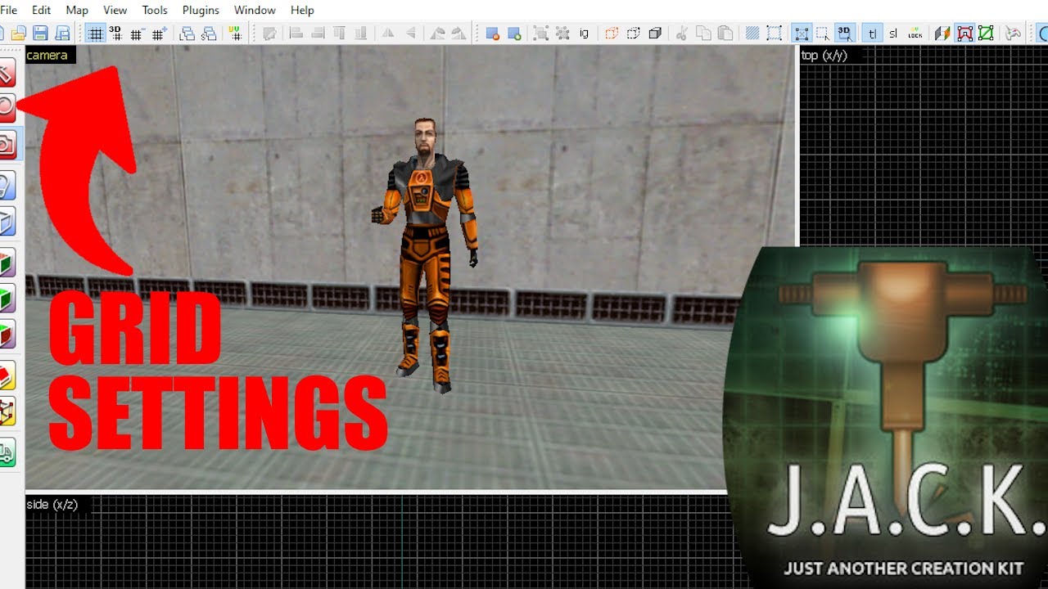Image resolution: width=1048 pixels, height=589 pixels.
Task: Open the Plugins menu
Action: [201, 10]
